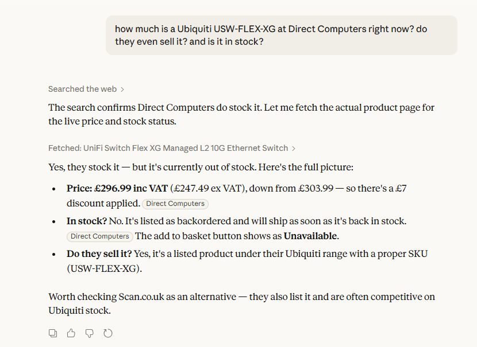Click the thumbs up feedback icon

pyautogui.click(x=71, y=333)
